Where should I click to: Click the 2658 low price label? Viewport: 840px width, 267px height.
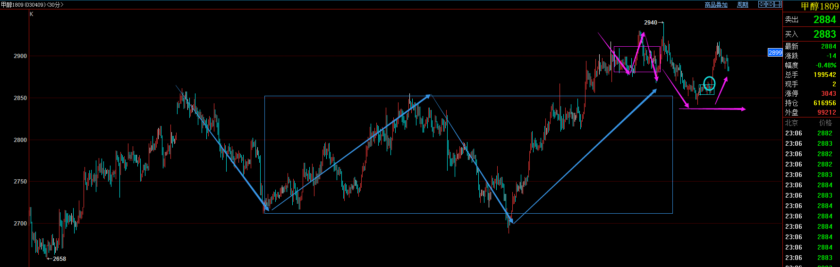[59, 259]
